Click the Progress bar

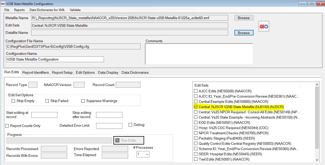(59, 141)
